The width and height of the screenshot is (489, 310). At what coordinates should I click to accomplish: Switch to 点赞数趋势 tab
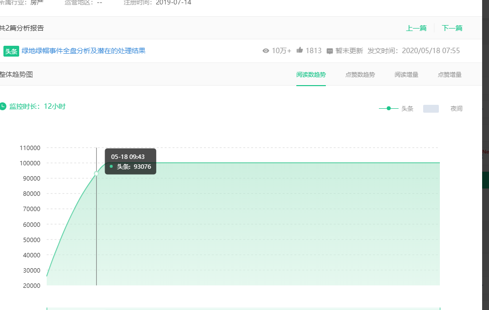coord(360,75)
